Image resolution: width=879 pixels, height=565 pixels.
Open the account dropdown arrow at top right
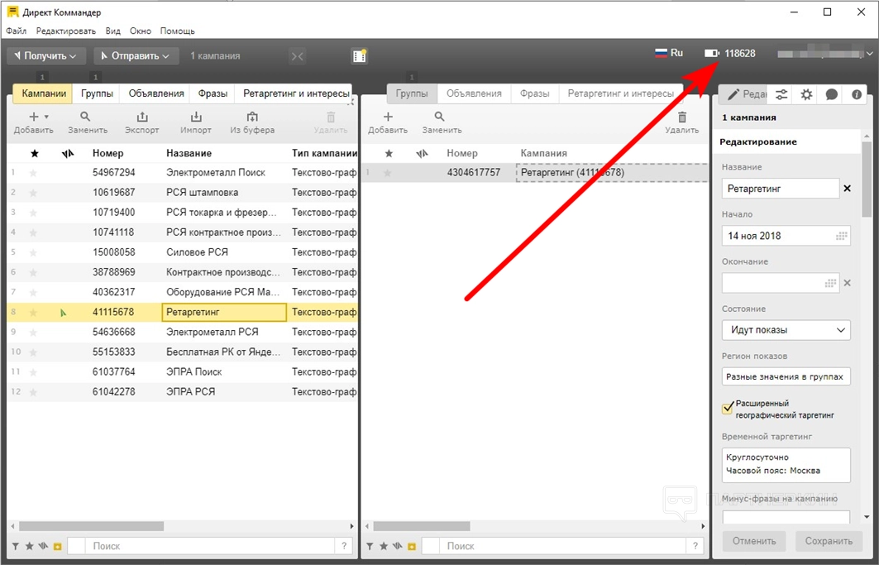(x=869, y=54)
